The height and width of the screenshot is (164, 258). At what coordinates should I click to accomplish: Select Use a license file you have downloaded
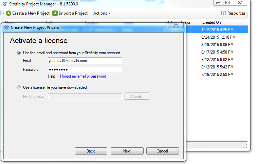tap(19, 87)
